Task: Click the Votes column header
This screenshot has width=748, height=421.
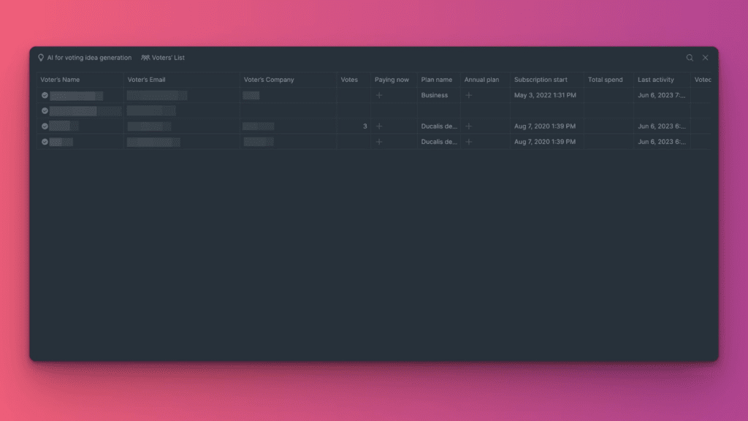Action: (x=349, y=80)
